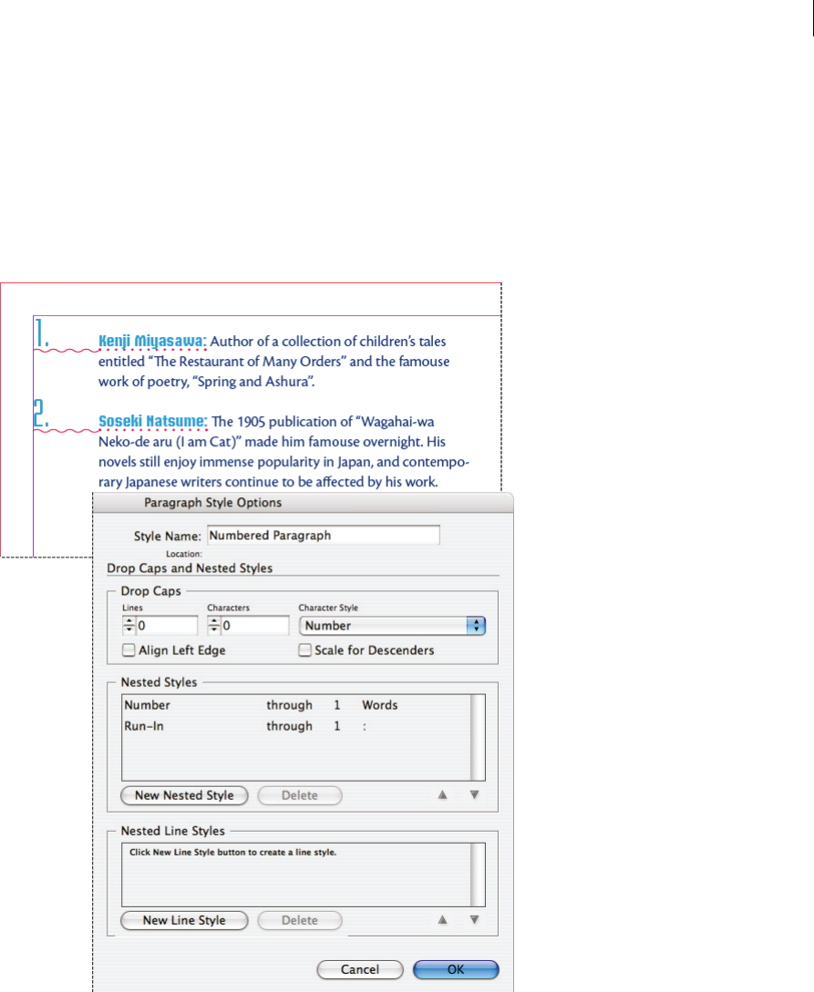Click move-up arrow under Nested Styles
814x992 pixels.
442,794
